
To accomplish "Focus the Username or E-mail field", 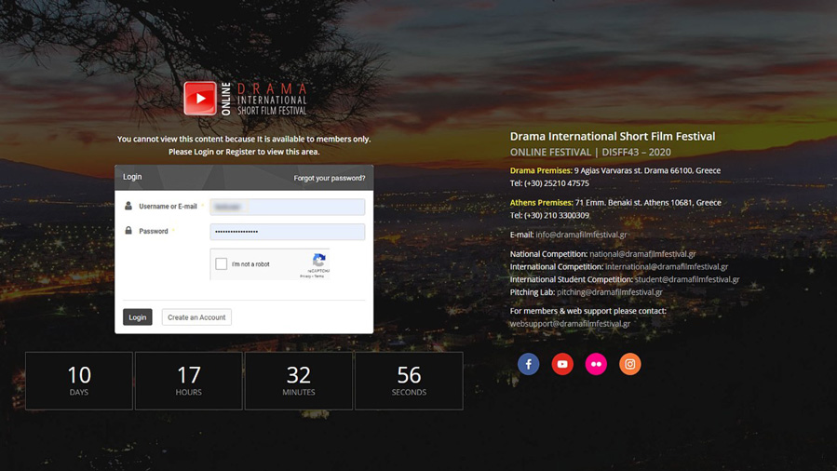I will click(288, 207).
